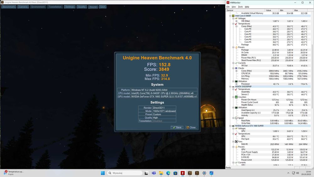Click the taskbar search box Wyszukaj
This screenshot has height=177, width=314.
coord(125,173)
